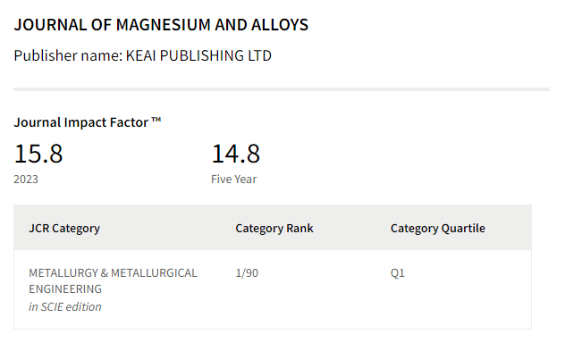Click the empty table header area right of Quartile

pyautogui.click(x=509, y=228)
